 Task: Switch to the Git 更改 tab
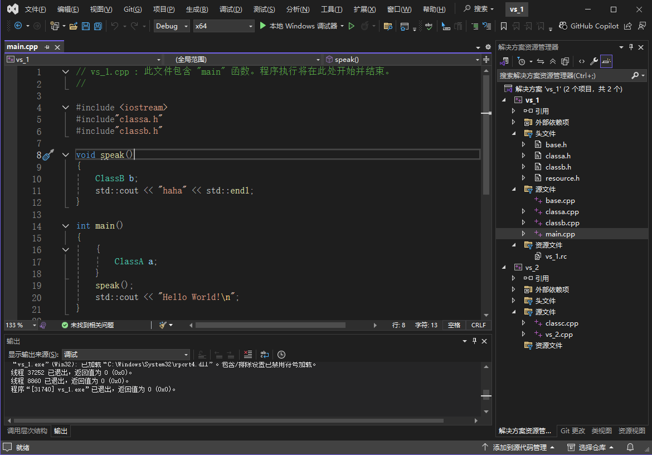tap(572, 431)
